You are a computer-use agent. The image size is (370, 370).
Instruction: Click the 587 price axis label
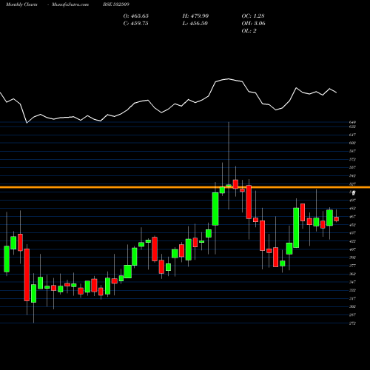pos(352,151)
